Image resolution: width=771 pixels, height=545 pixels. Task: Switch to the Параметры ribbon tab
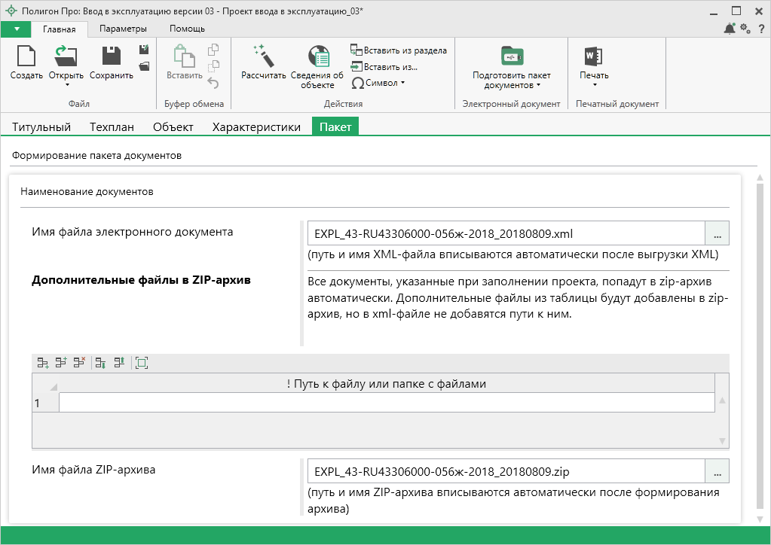[x=123, y=29]
